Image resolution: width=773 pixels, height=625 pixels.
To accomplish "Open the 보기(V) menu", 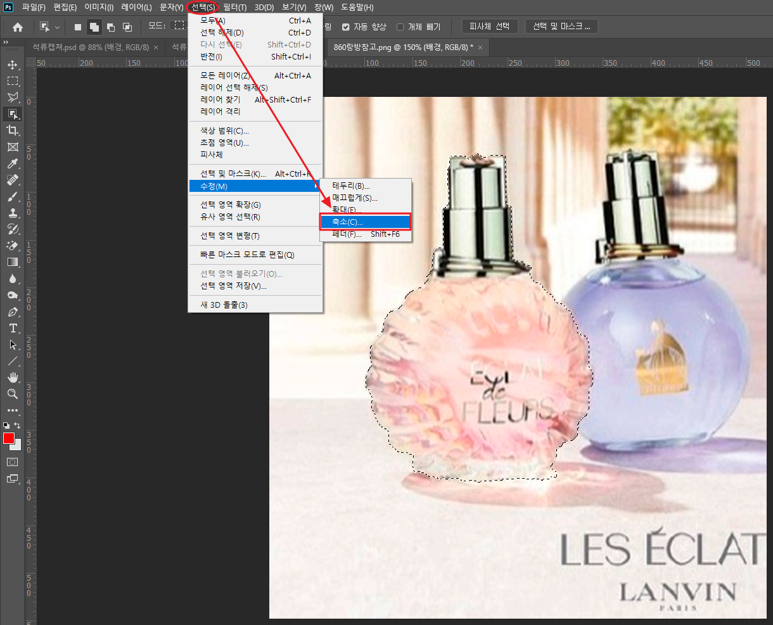I will [295, 8].
